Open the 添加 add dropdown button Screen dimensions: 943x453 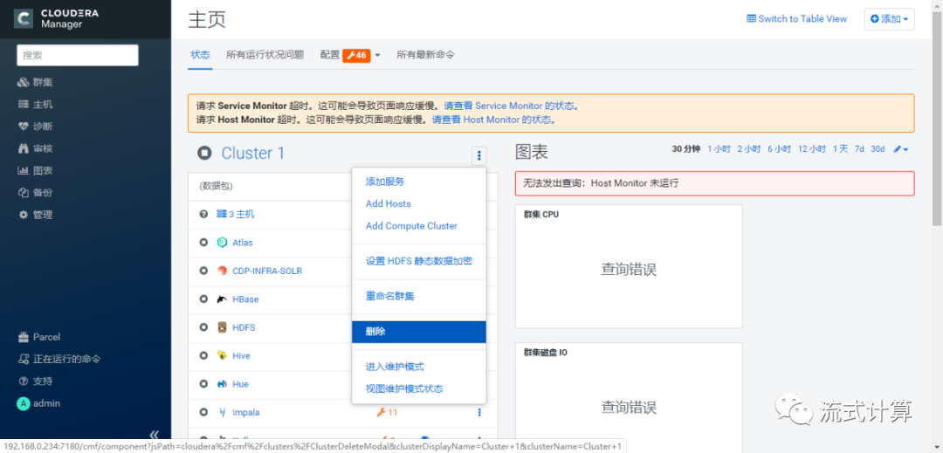[x=890, y=19]
